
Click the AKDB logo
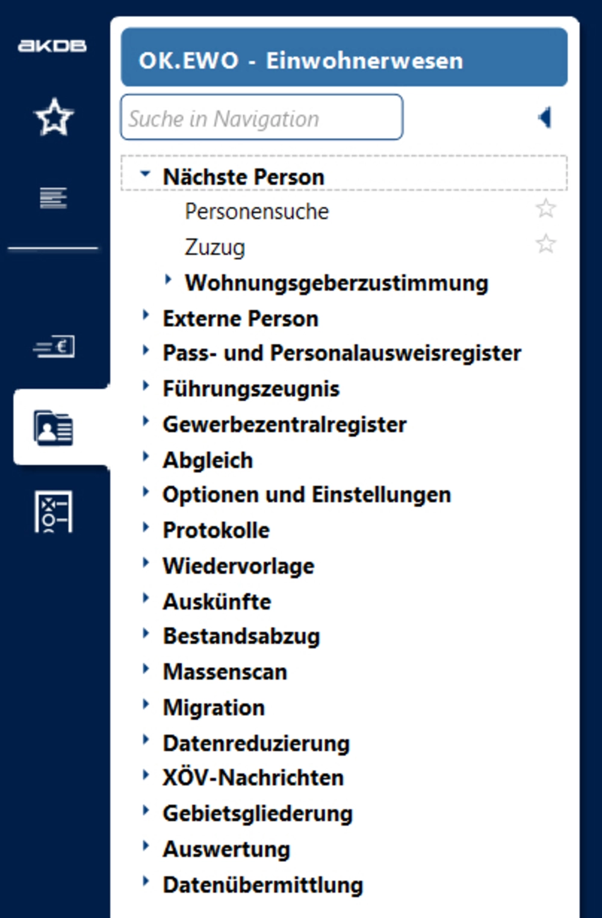pos(52,46)
